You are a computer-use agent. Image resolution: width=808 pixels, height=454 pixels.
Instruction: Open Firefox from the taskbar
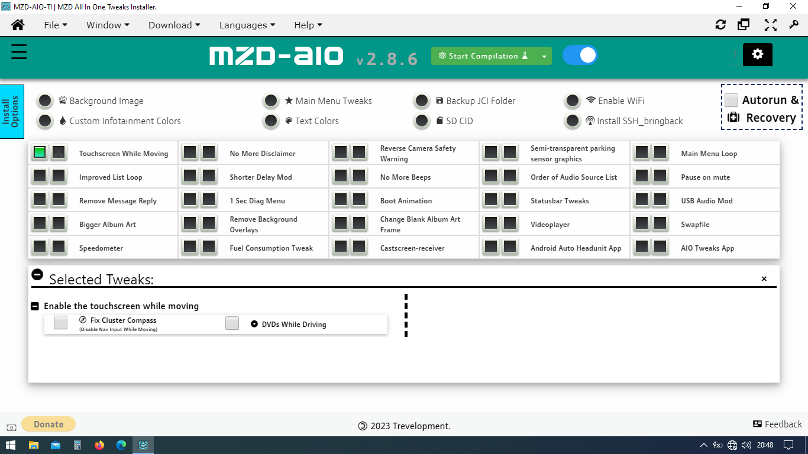point(99,445)
